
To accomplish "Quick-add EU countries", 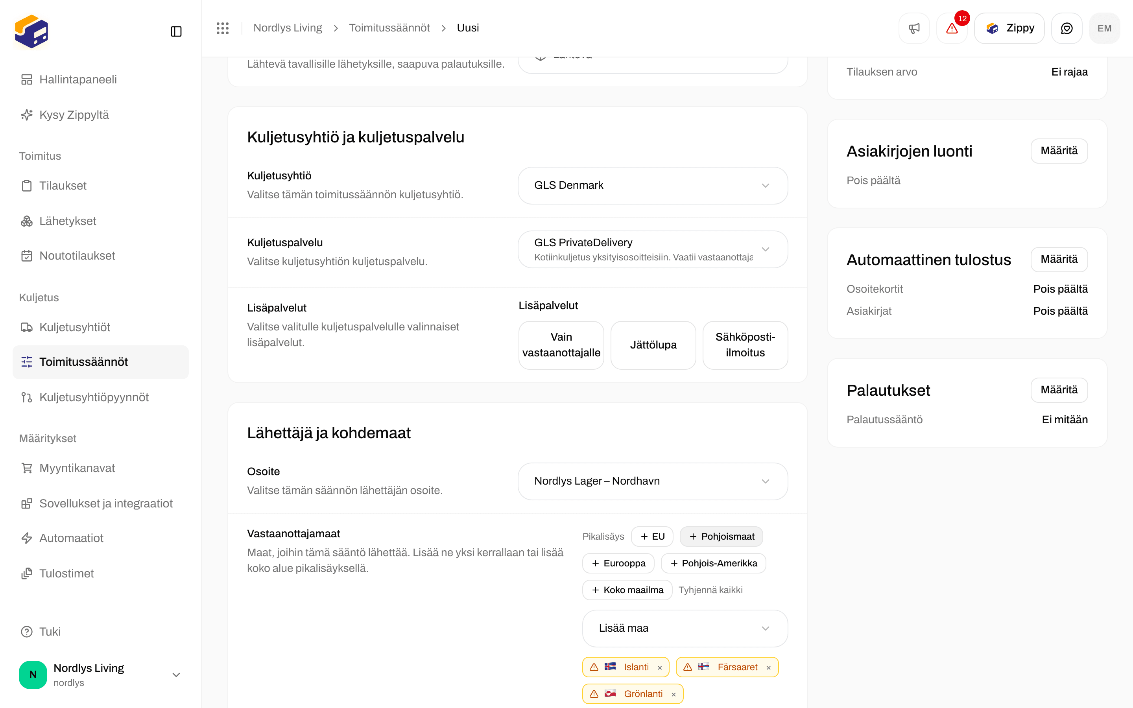I will [x=652, y=537].
